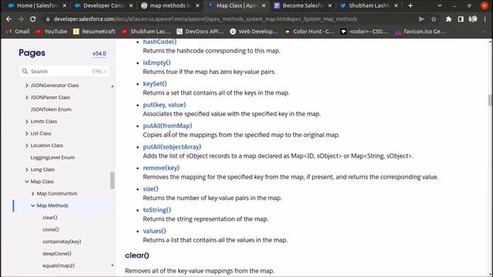
Task: Click the address bar URL
Action: (x=205, y=19)
